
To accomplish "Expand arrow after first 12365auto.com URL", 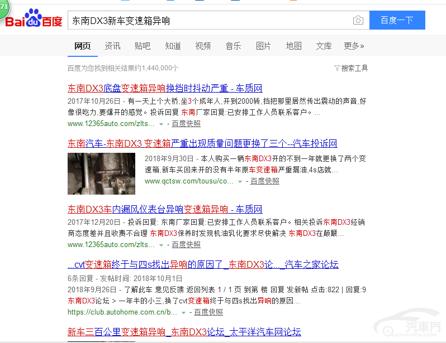I will pos(161,124).
